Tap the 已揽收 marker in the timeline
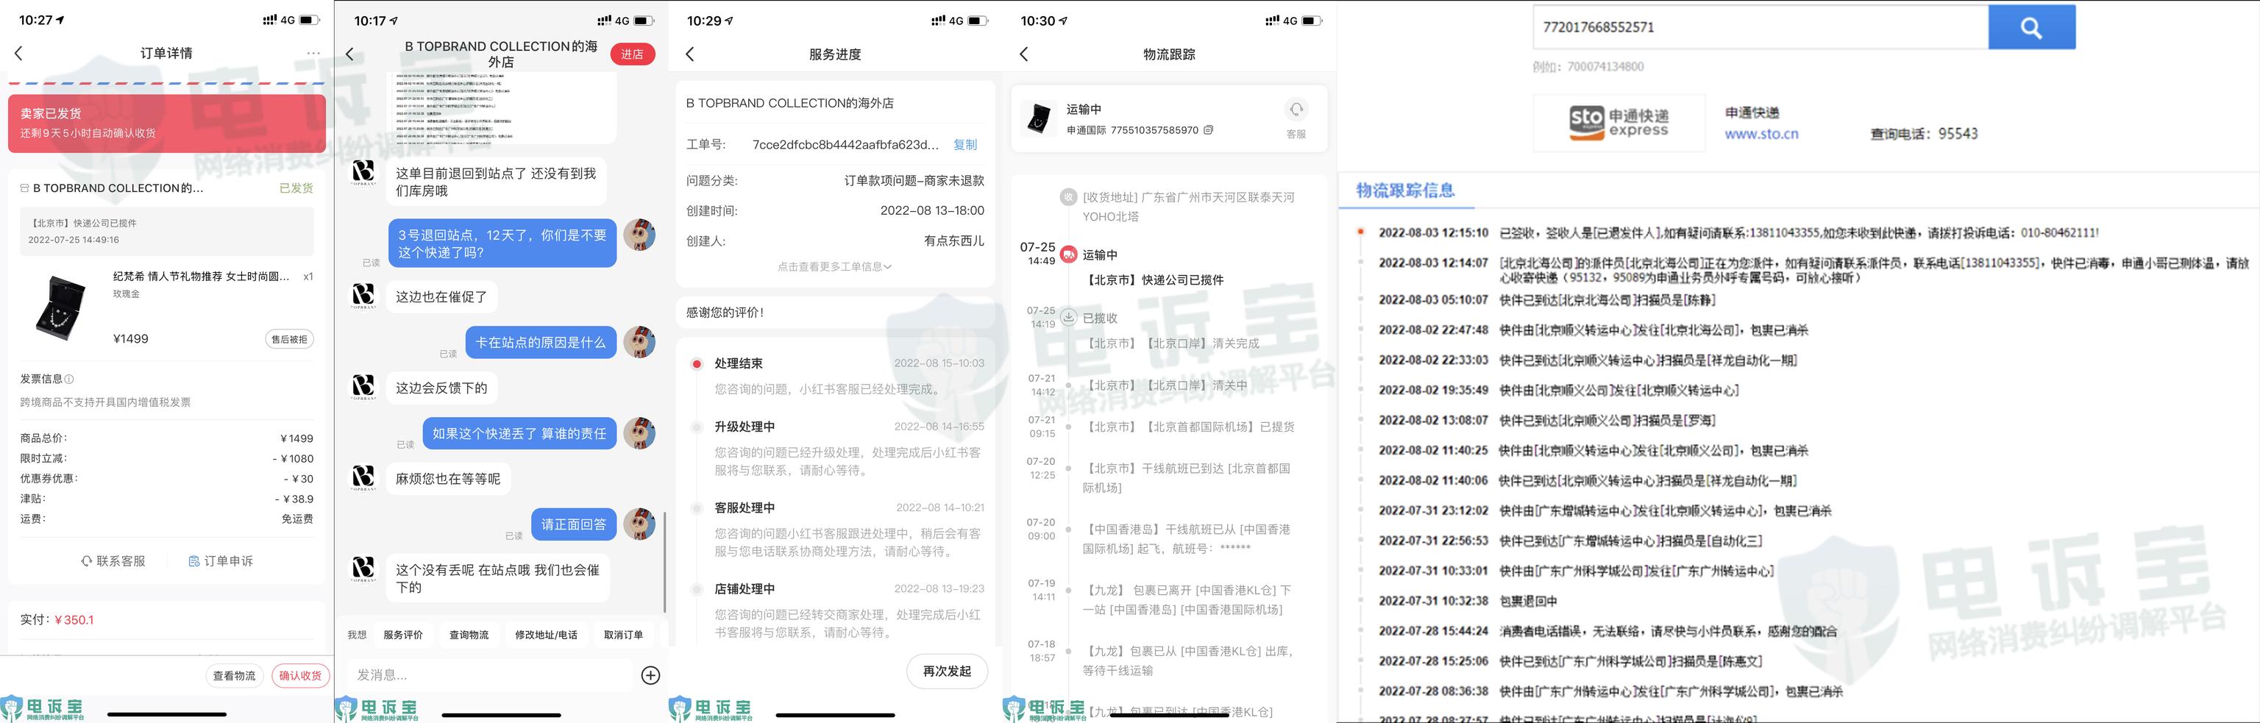This screenshot has height=723, width=2260. [x=1067, y=318]
